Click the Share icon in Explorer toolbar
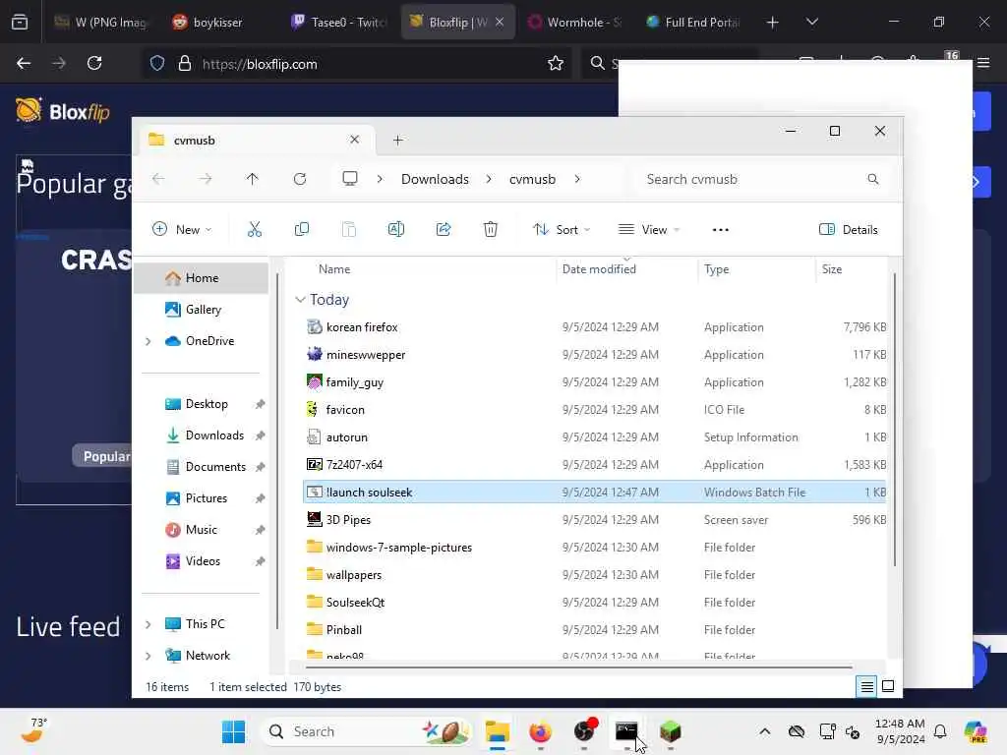Screen dimensions: 1007x755 point(444,229)
